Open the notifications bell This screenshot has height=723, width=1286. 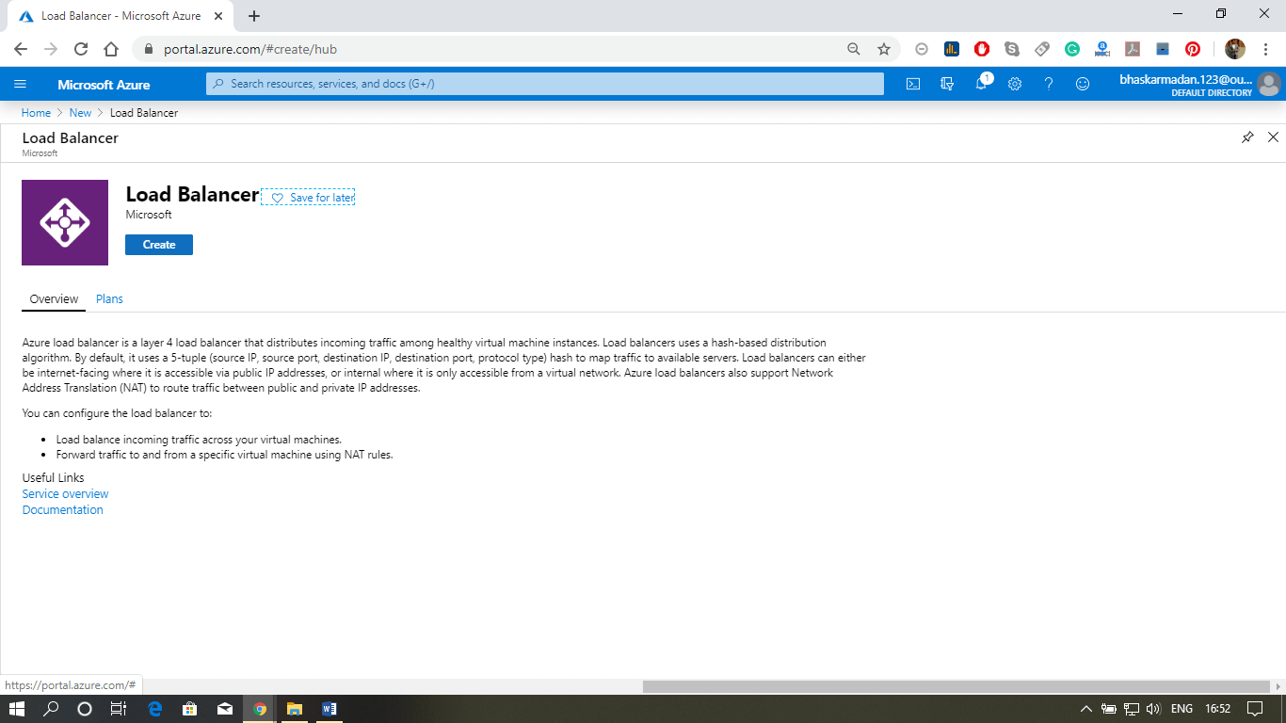pos(981,84)
